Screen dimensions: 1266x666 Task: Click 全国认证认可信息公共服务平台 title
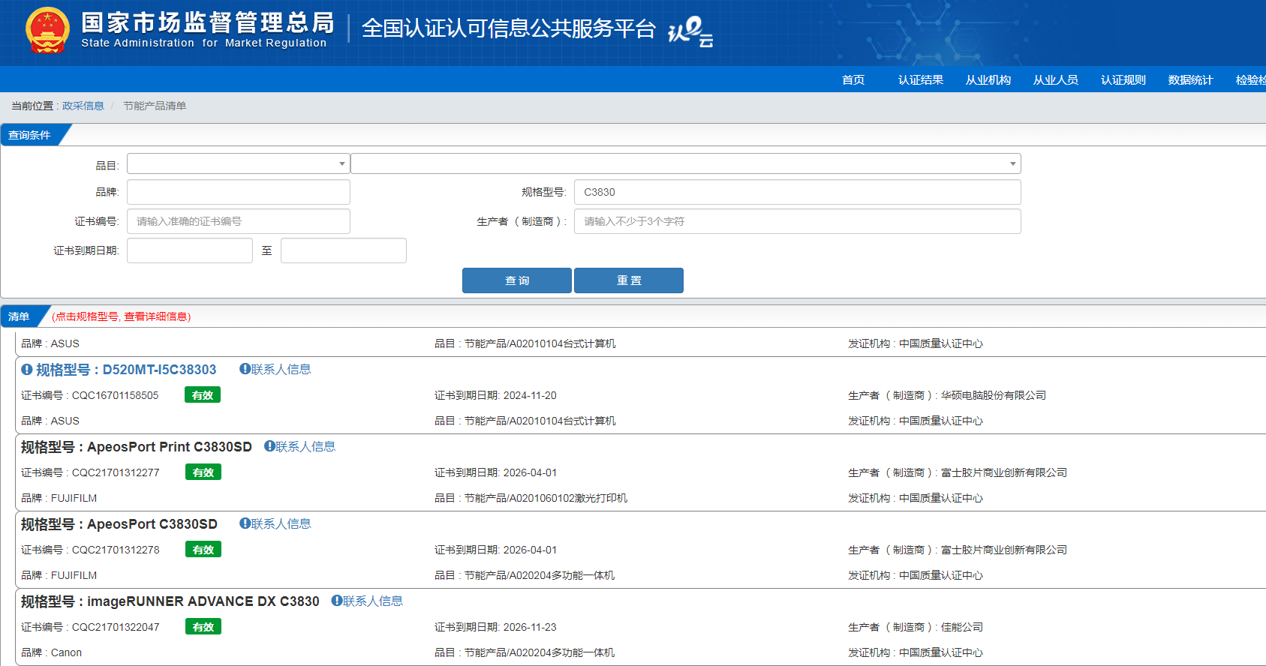pos(509,28)
